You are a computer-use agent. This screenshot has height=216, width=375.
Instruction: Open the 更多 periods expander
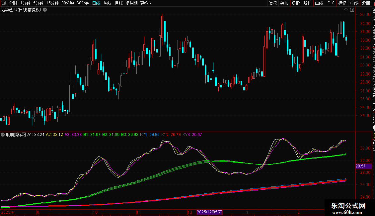pos(146,3)
